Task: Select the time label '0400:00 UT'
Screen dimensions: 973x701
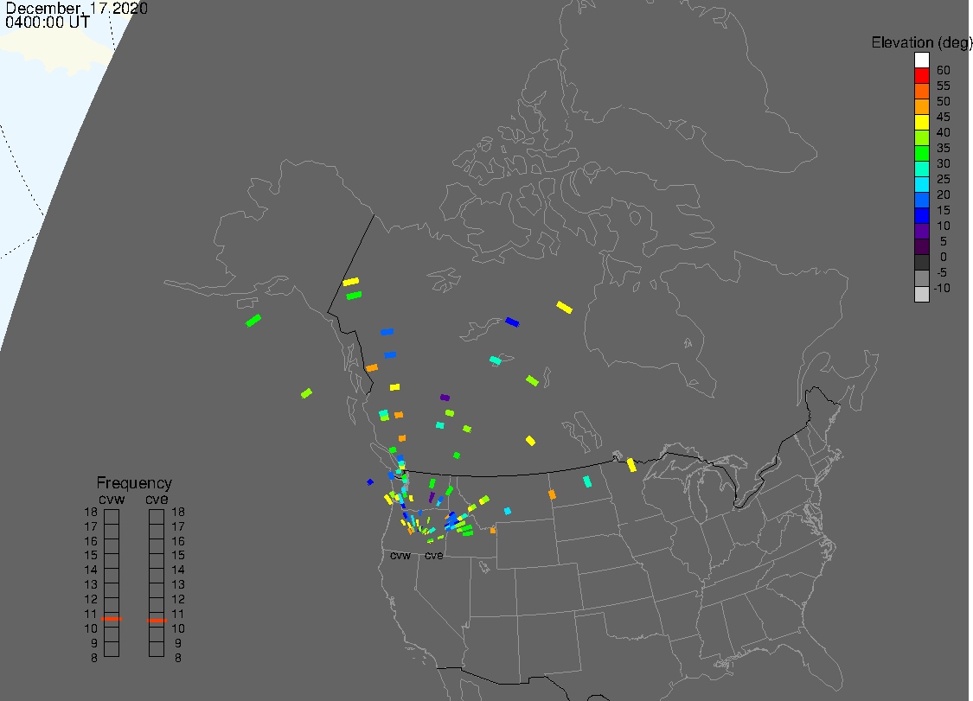Action: click(48, 22)
